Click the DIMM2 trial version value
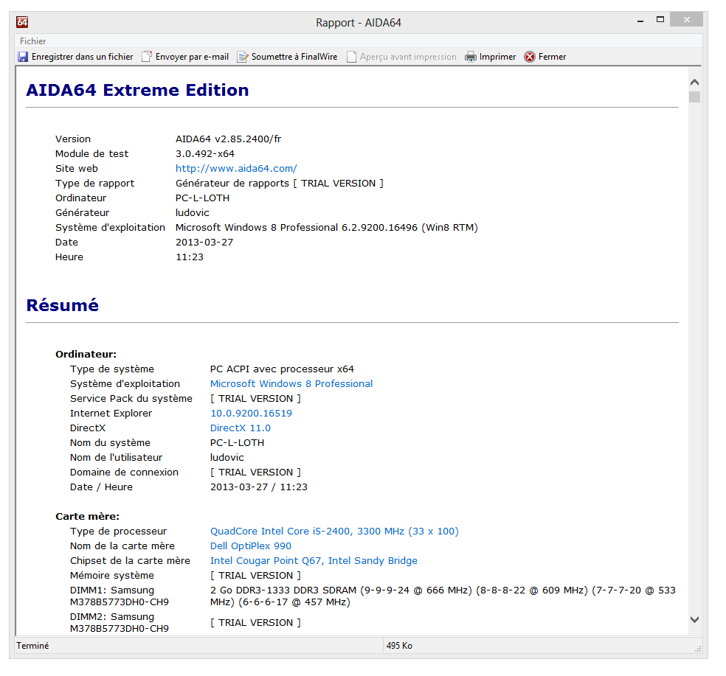This screenshot has width=726, height=676. [255, 623]
